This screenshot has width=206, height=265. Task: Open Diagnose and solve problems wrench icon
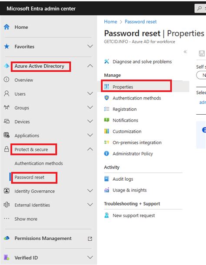[x=106, y=61]
